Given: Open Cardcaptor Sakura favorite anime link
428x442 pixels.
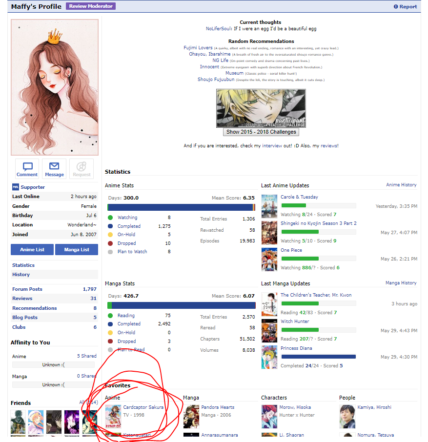Looking at the screenshot, I should 143,407.
